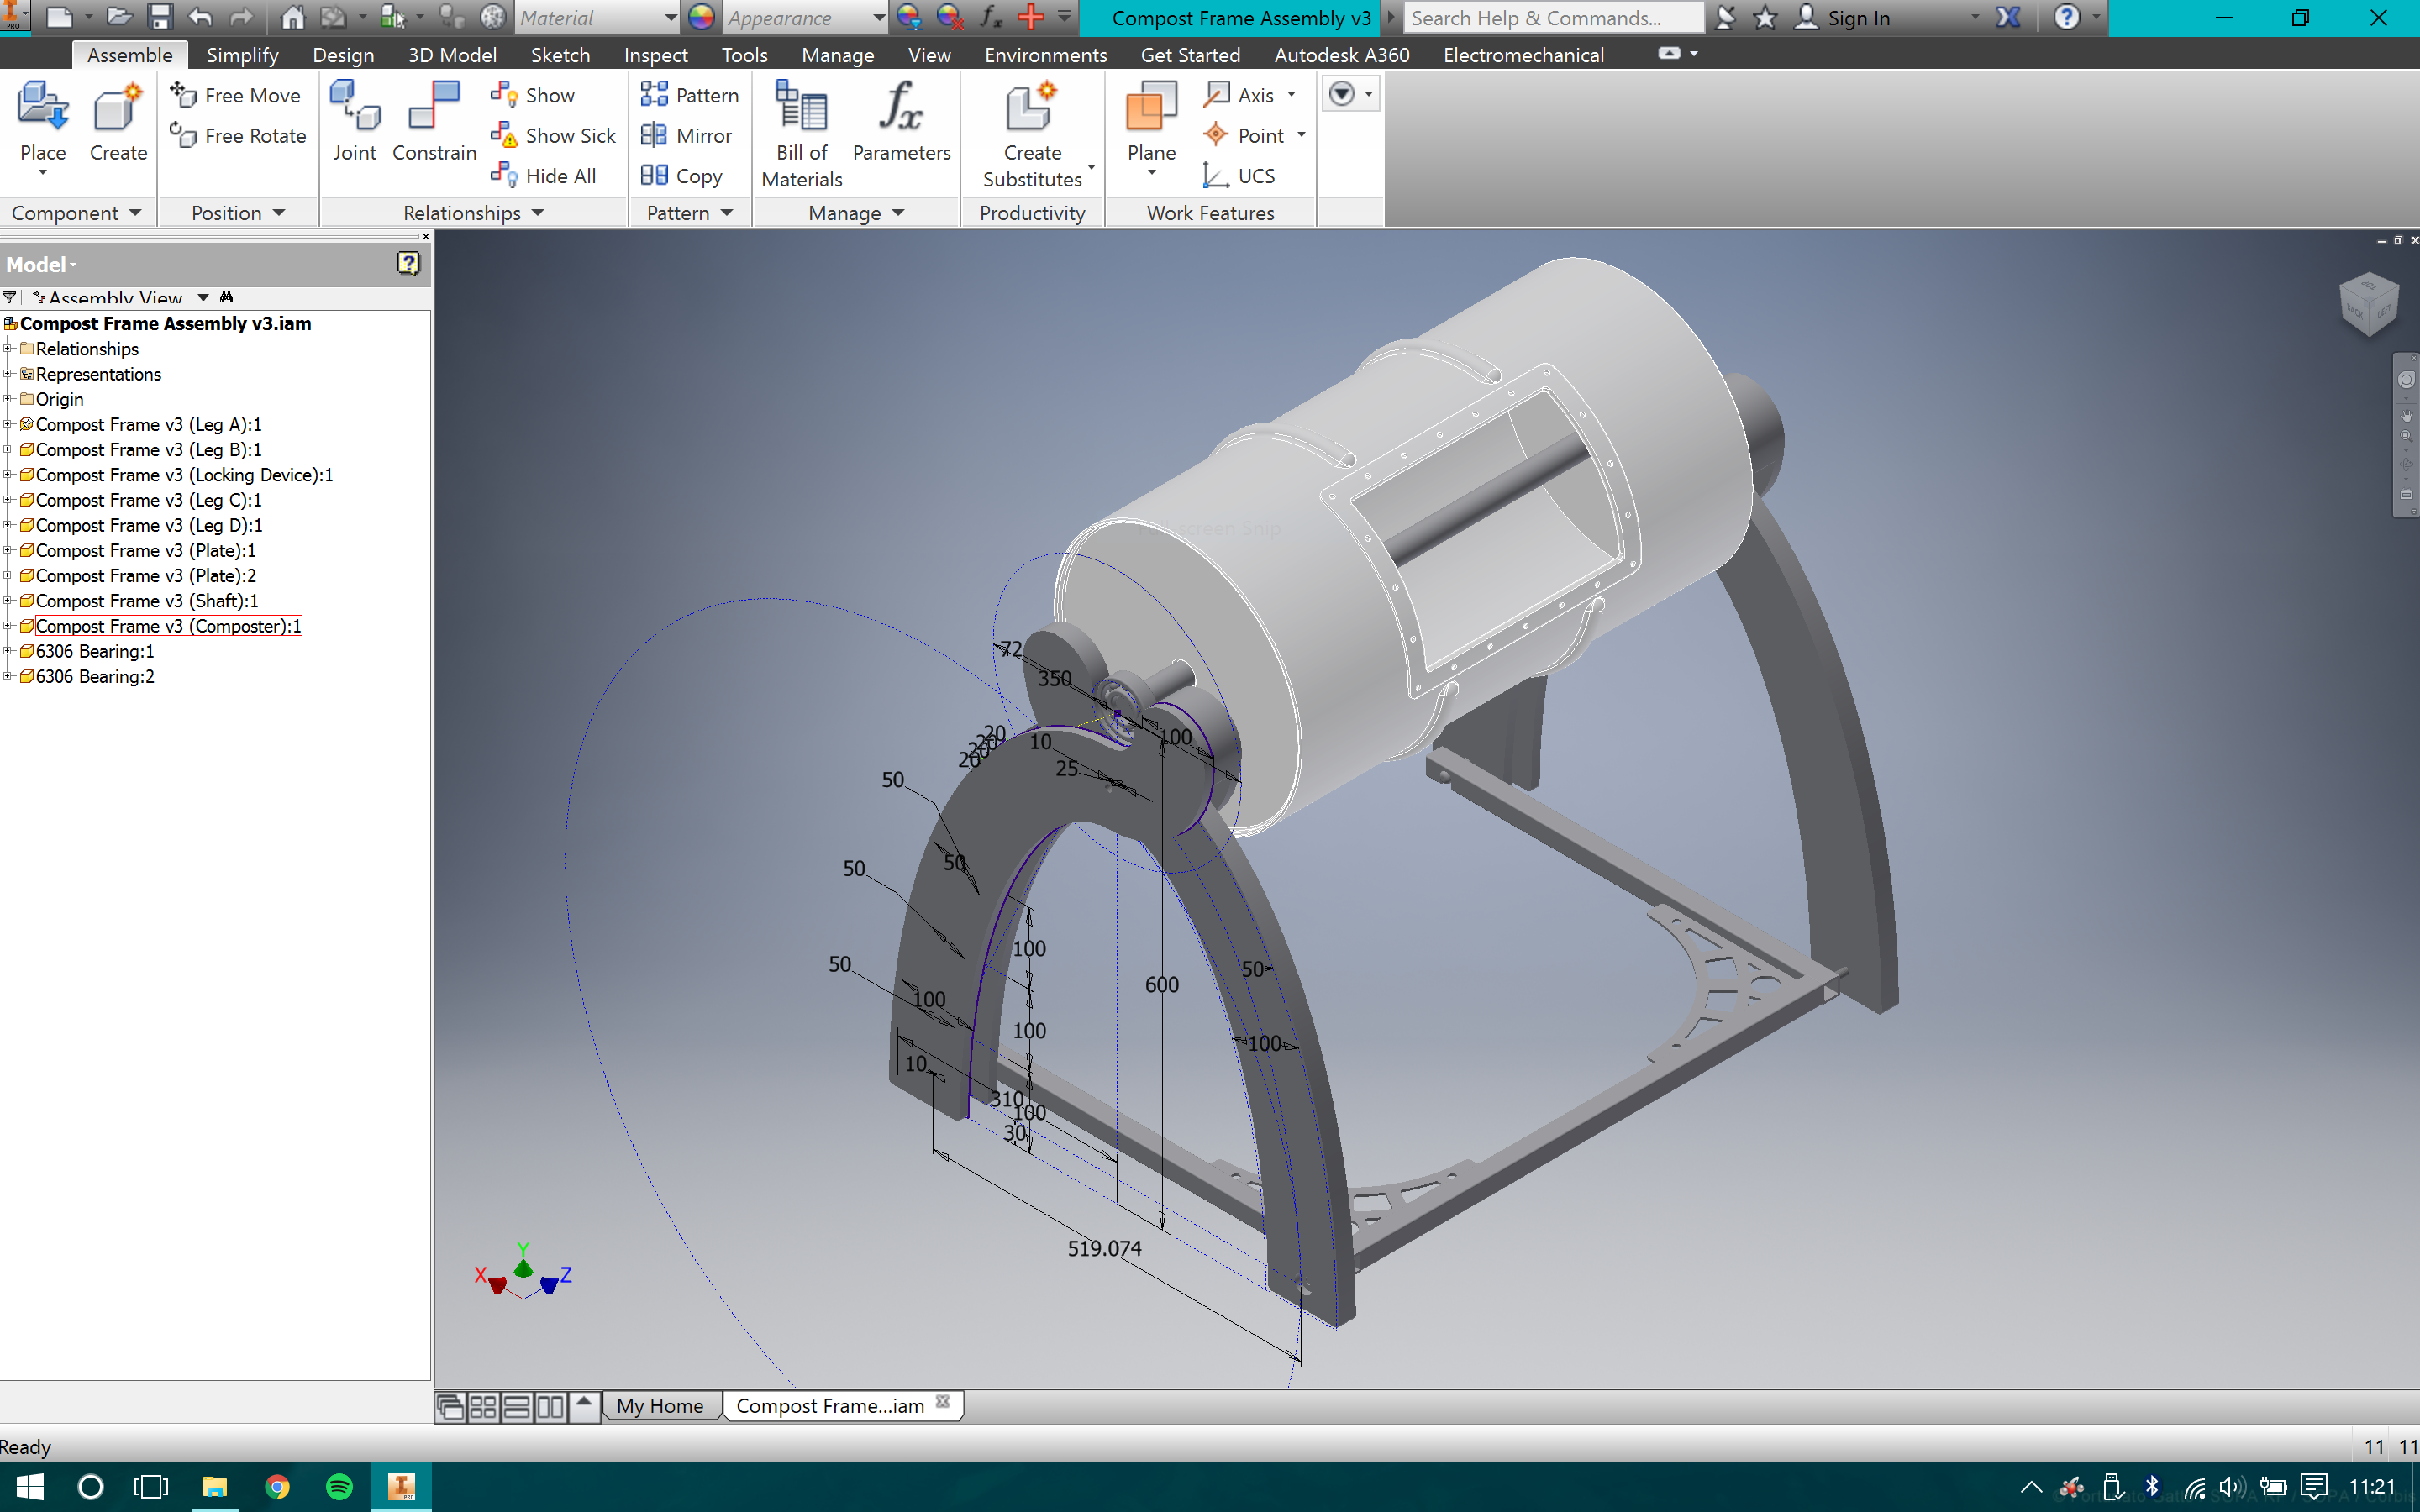
Task: Open Spotify from the taskbar
Action: tap(339, 1486)
